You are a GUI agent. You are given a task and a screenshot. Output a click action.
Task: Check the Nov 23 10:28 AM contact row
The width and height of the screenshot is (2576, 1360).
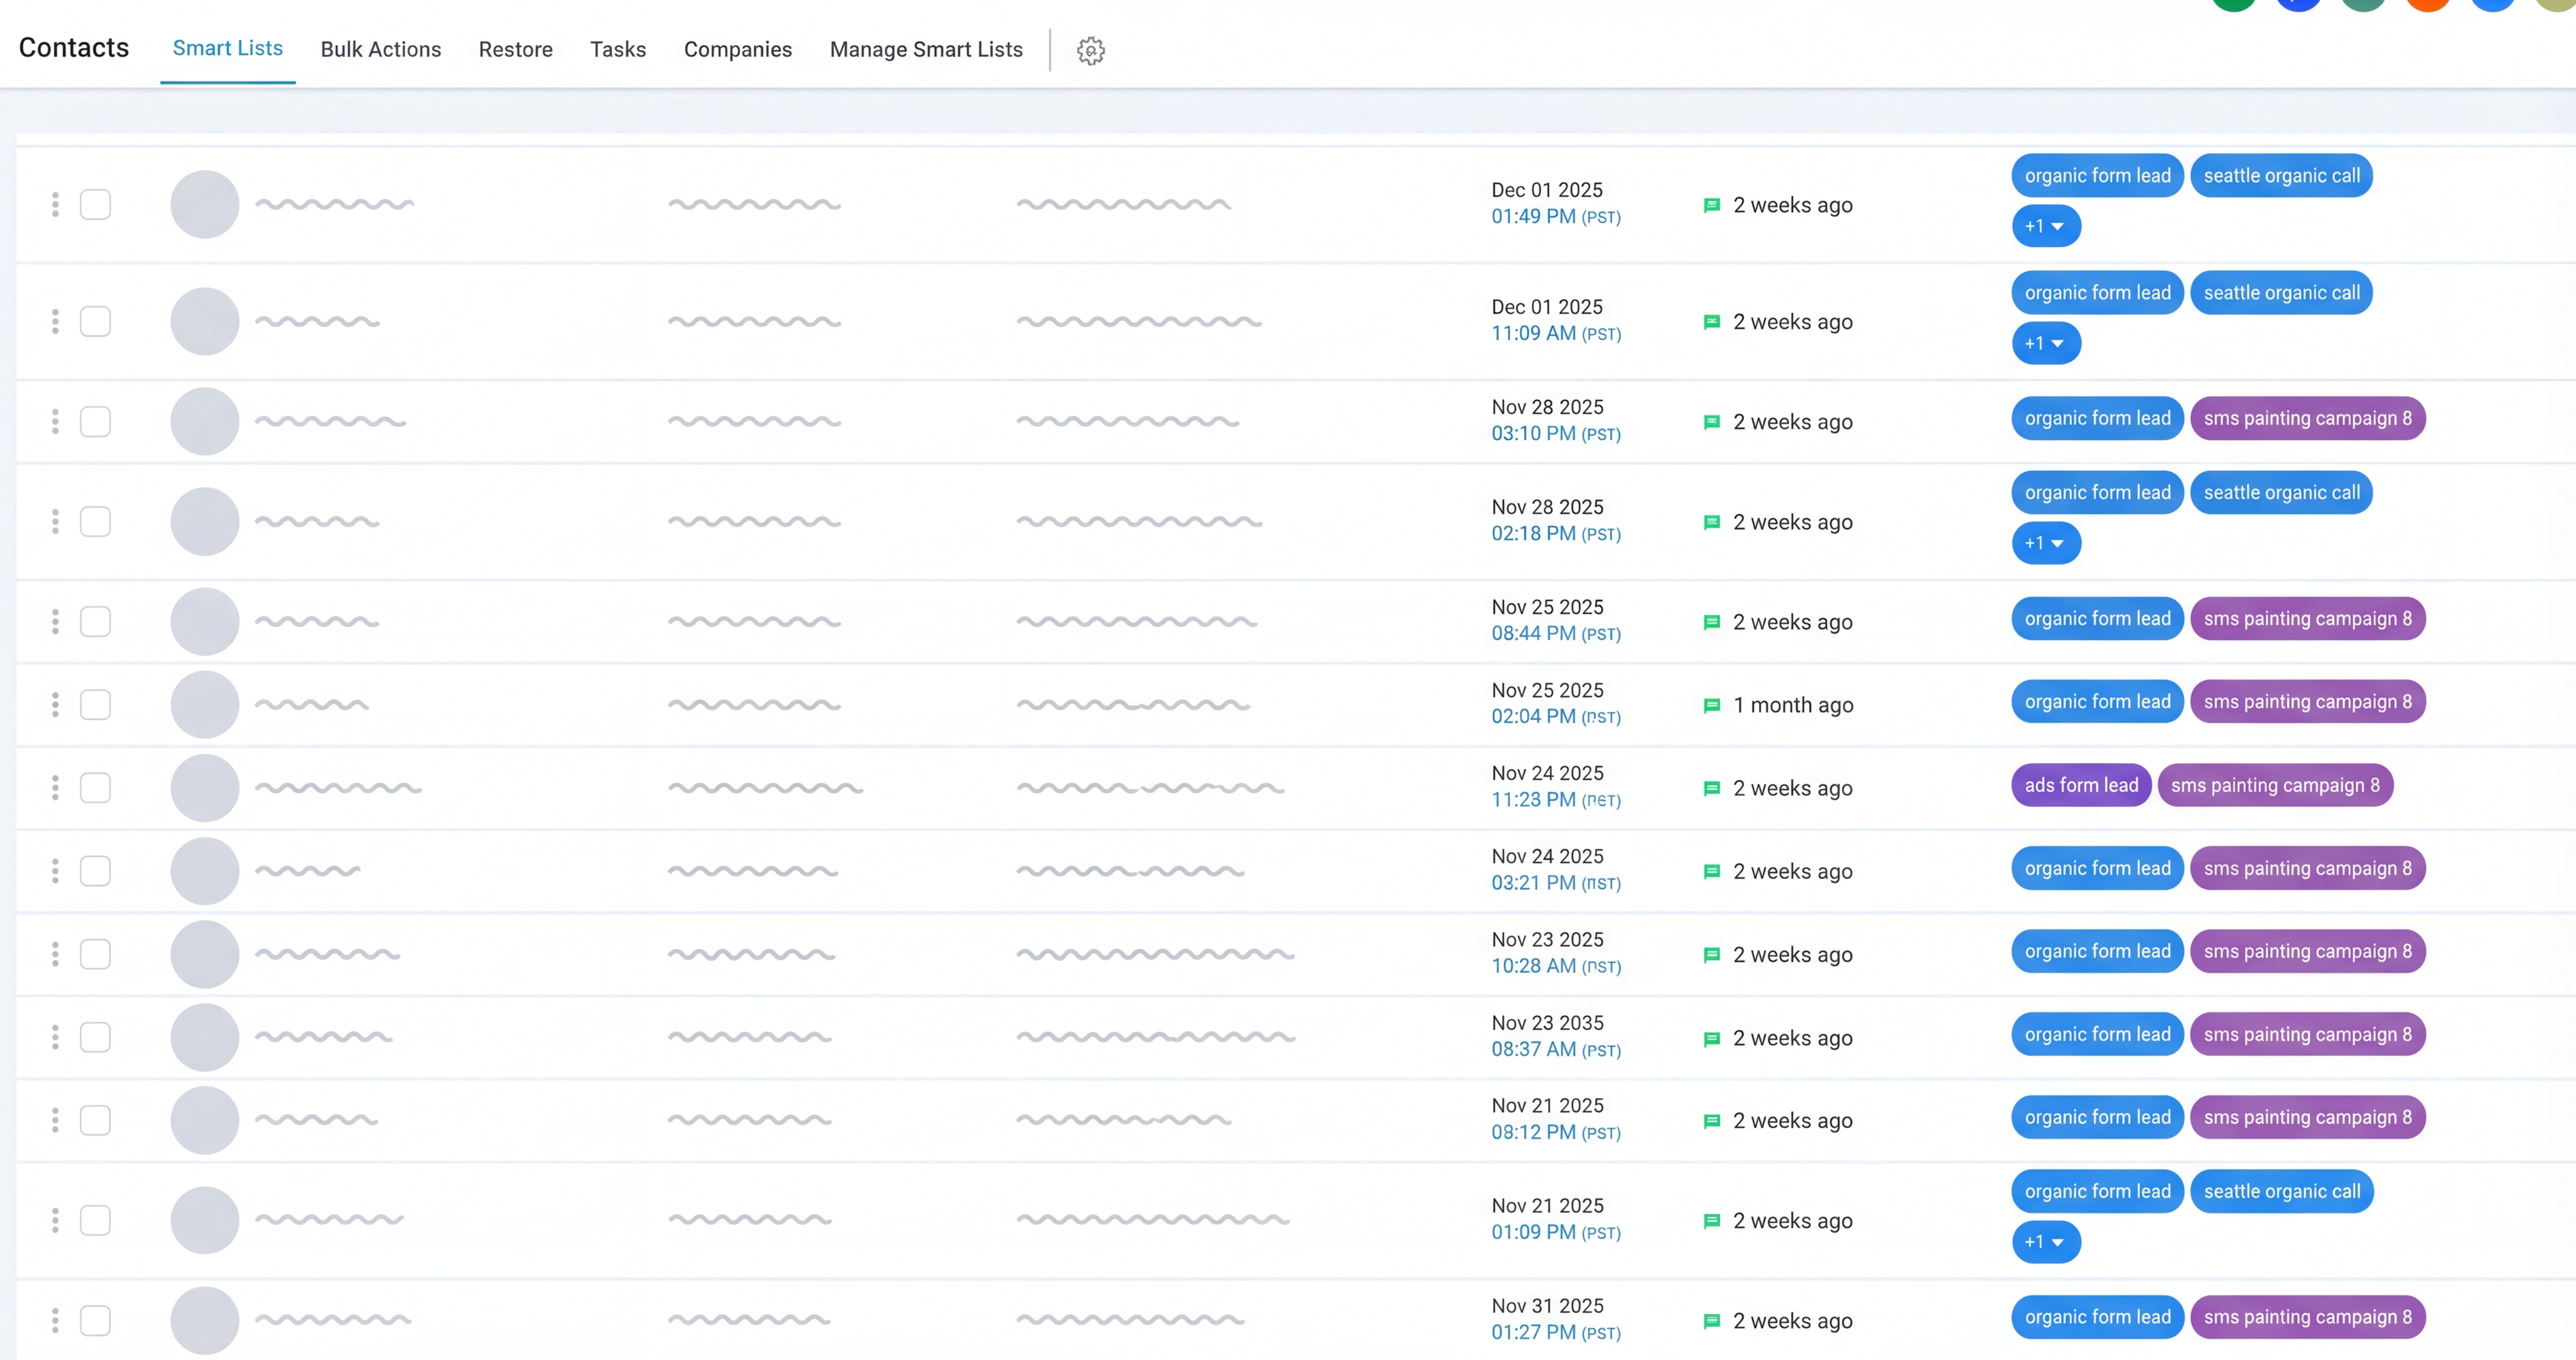pos(95,954)
